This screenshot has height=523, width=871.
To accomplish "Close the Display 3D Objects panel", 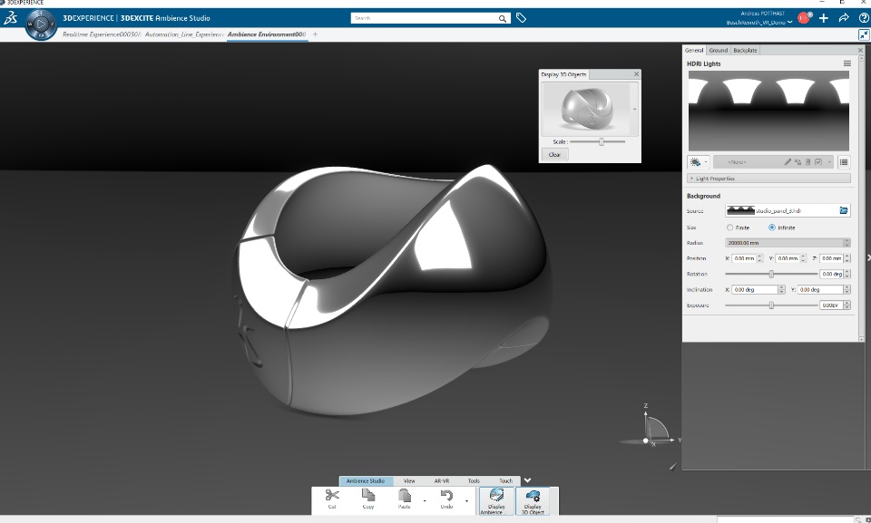I will coord(637,73).
